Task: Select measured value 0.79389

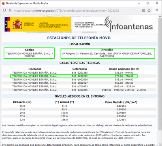Action: (121, 113)
